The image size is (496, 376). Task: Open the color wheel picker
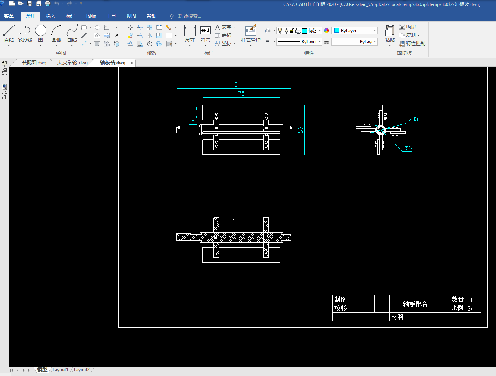click(327, 31)
